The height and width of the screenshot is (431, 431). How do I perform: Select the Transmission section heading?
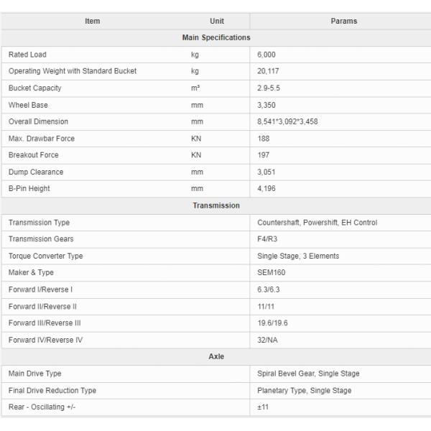click(x=216, y=205)
